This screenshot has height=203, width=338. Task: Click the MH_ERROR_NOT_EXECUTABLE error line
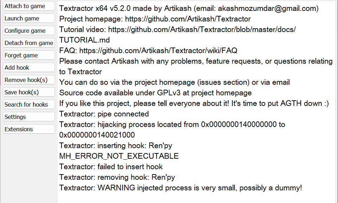(x=119, y=156)
